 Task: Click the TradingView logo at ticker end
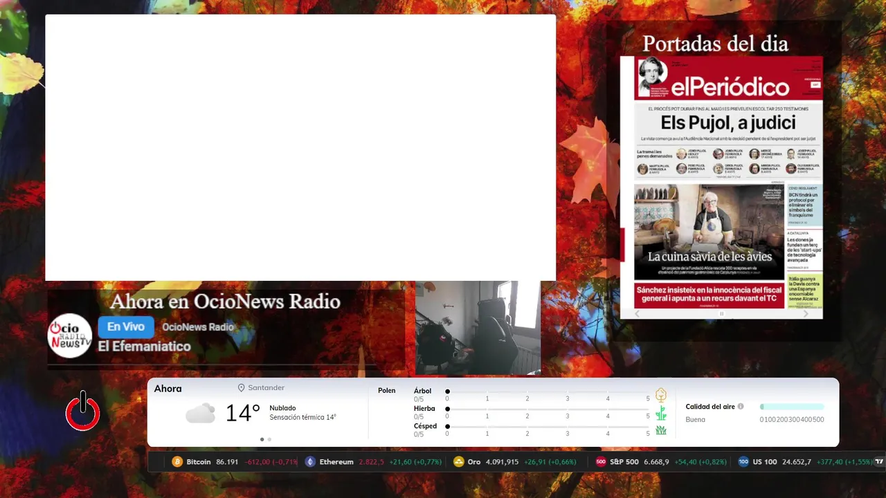pyautogui.click(x=880, y=461)
